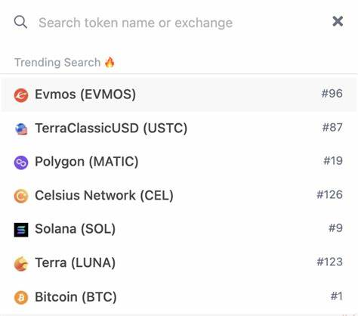Select Evmos (EVMOS) from the trending list
The width and height of the screenshot is (358, 316).
tap(179, 94)
